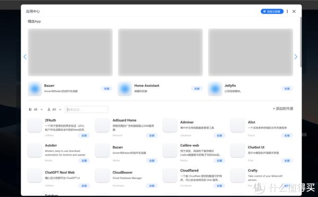Viewport: 318px width, 197px height.
Task: Open the Cloudflared app icon
Action: (x=170, y=175)
